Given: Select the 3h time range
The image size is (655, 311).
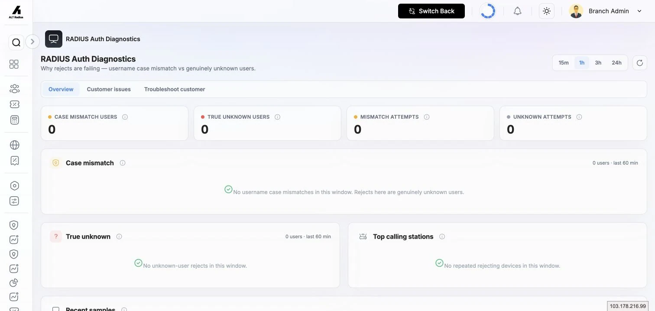Looking at the screenshot, I should click(598, 63).
